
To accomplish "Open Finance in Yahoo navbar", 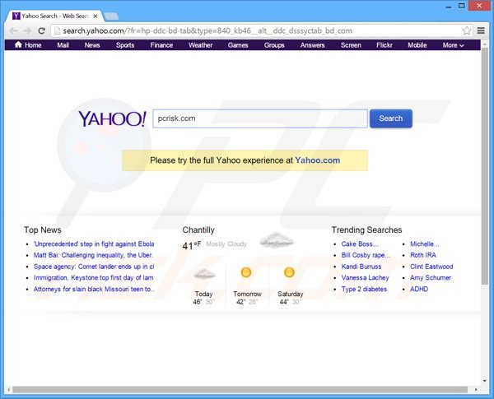I will tap(161, 45).
